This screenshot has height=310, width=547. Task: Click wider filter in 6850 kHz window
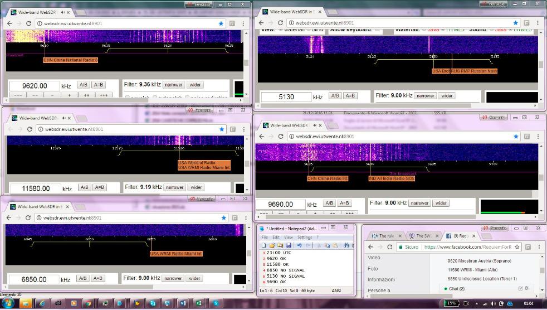[x=194, y=278]
